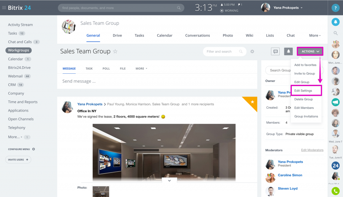Star the Sales Team Group title
343x197 pixels.
(x=115, y=51)
